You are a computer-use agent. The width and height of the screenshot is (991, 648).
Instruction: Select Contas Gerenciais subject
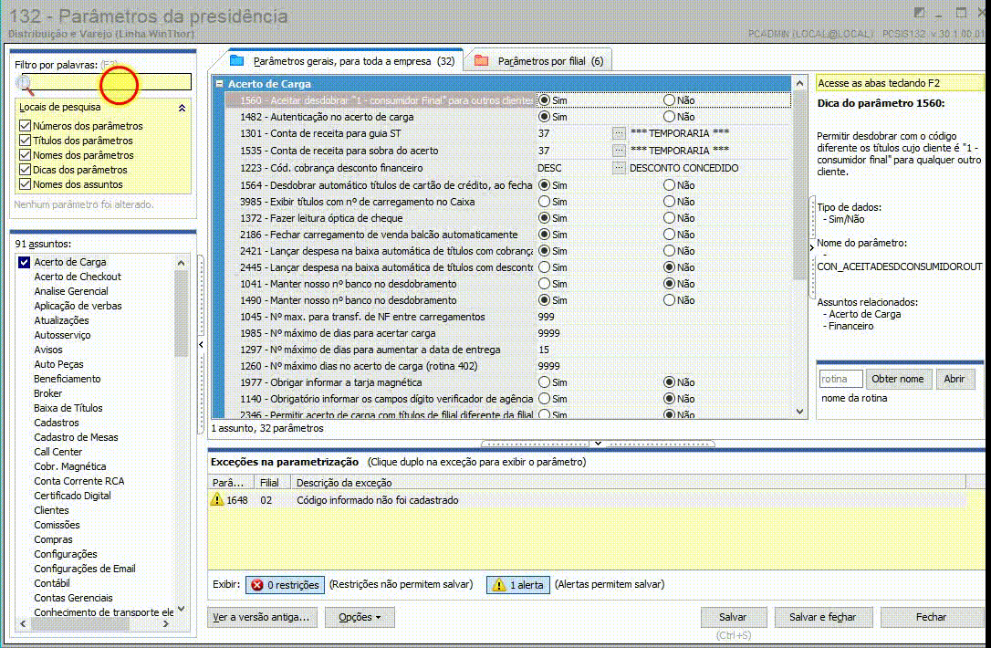pos(73,598)
